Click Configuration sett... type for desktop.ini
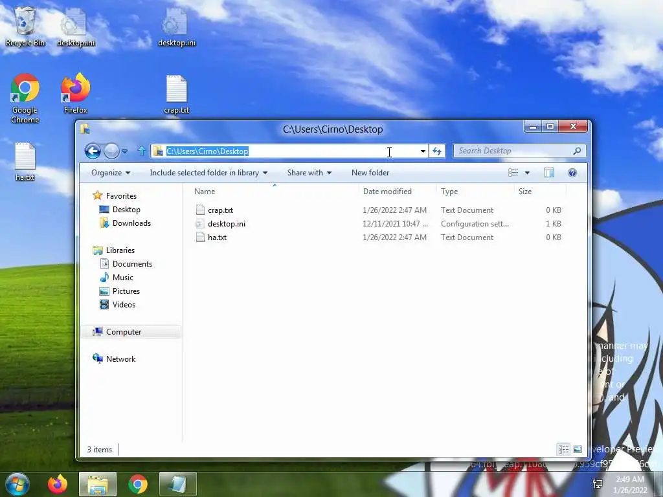Screen dimensions: 663x497 [x=475, y=223]
